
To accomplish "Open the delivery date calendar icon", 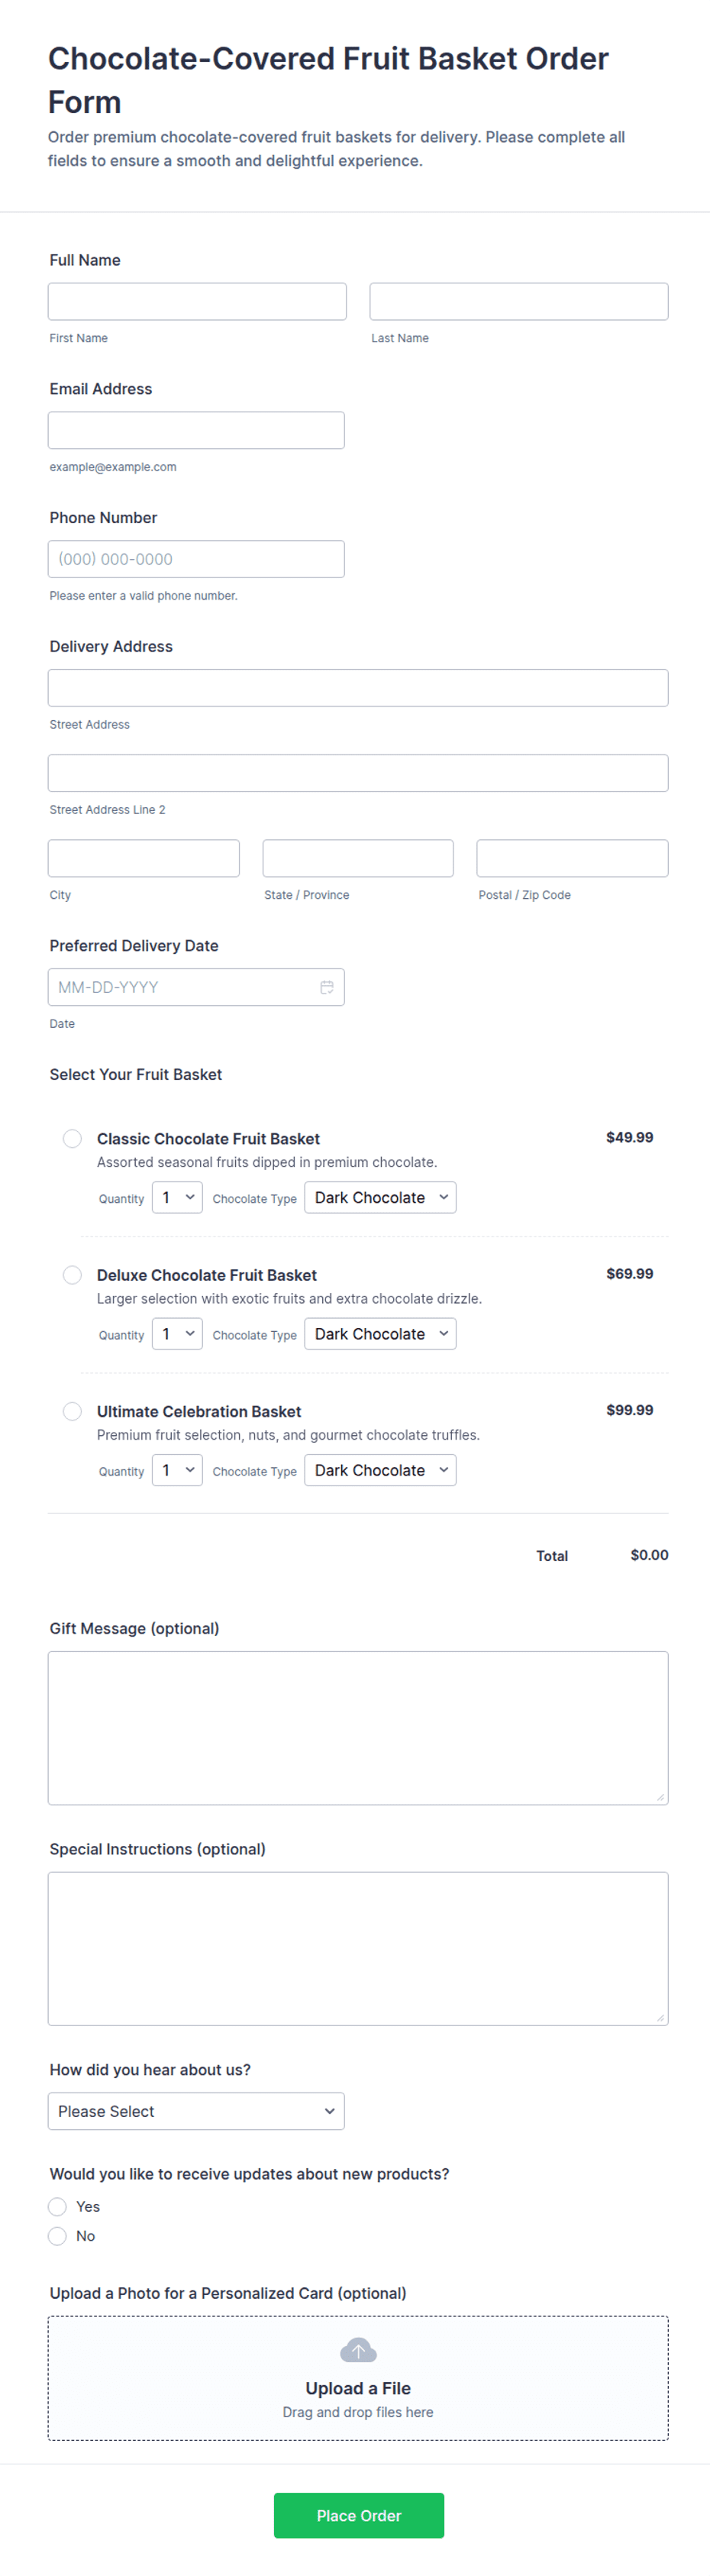I will click(x=326, y=987).
